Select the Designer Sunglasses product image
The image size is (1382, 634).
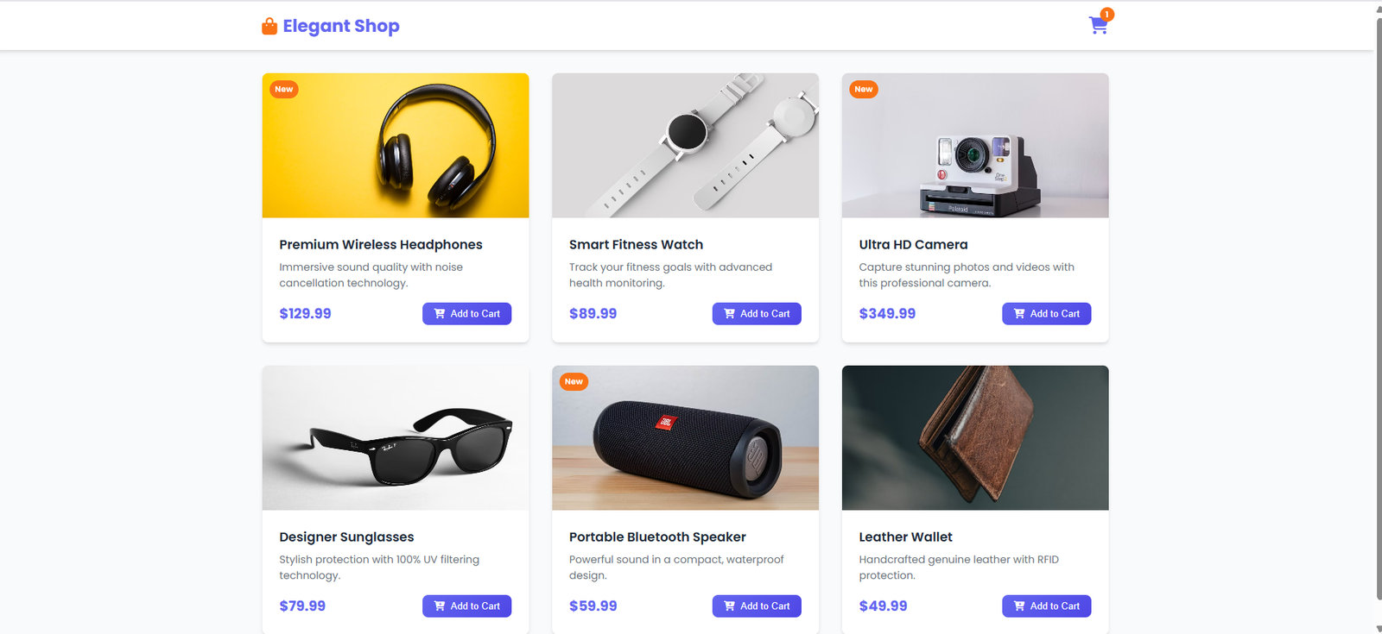(396, 437)
